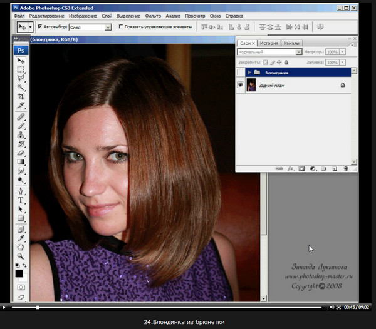Create a new layer using panel icon
Viewport: 376px width, 329px height.
(334, 168)
